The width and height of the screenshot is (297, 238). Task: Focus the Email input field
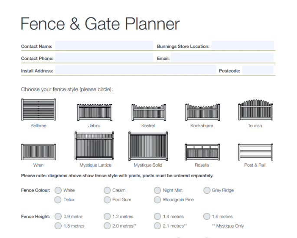point(222,58)
